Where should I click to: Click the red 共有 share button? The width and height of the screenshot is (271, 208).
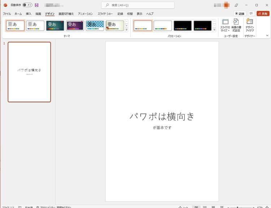click(263, 13)
